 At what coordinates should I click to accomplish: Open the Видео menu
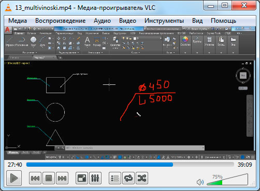[x=127, y=21]
